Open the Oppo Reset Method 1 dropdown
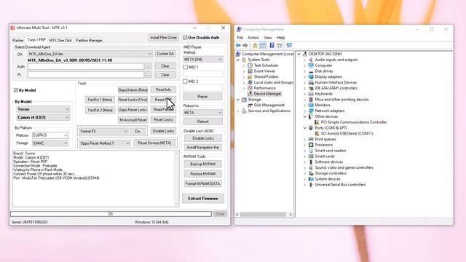Image resolution: width=466 pixels, height=262 pixels. (105, 143)
